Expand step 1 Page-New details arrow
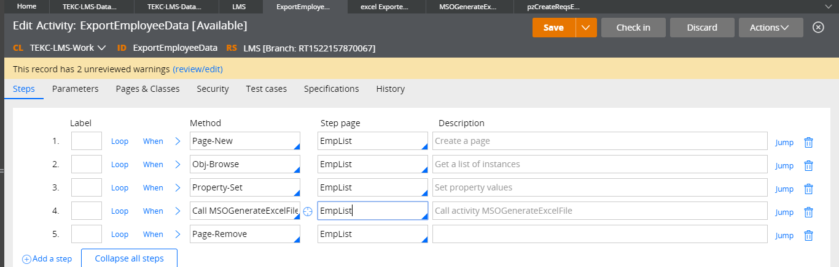This screenshot has width=839, height=267. pos(178,141)
